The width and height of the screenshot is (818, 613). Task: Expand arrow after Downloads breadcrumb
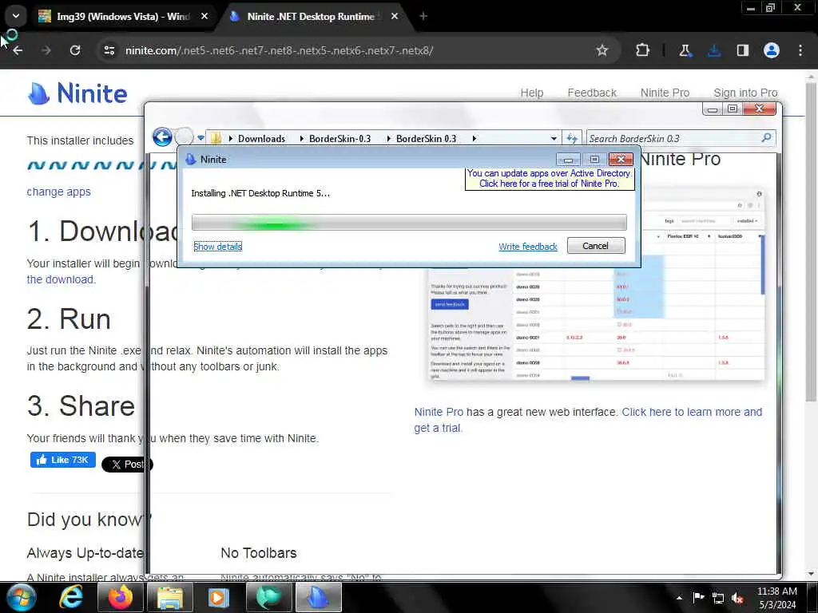click(301, 139)
